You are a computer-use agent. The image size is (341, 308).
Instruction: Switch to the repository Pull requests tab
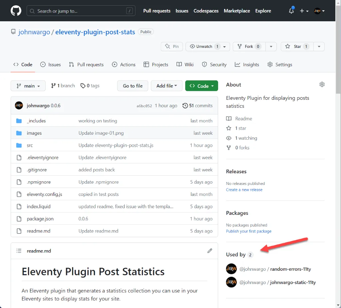(86, 65)
